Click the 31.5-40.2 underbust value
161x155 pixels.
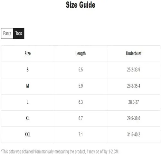click(134, 134)
